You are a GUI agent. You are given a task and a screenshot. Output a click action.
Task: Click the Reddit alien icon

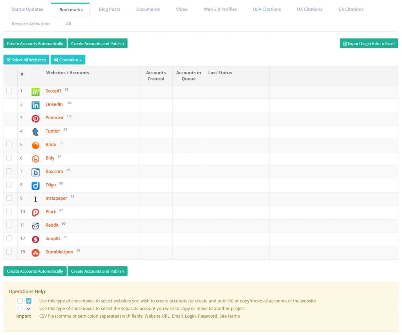(35, 226)
